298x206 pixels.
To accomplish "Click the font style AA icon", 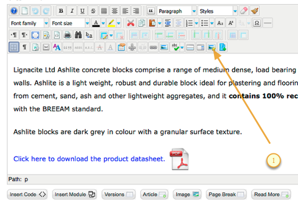I will (57, 47).
